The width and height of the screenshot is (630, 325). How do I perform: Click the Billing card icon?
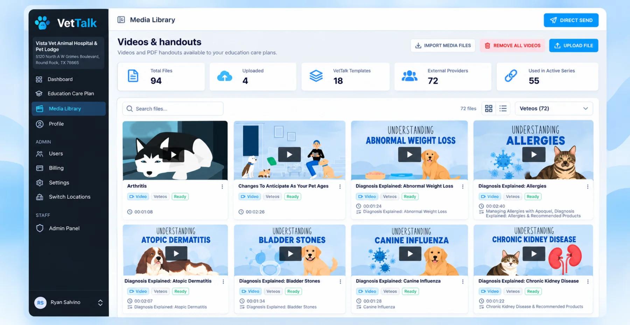click(x=40, y=168)
